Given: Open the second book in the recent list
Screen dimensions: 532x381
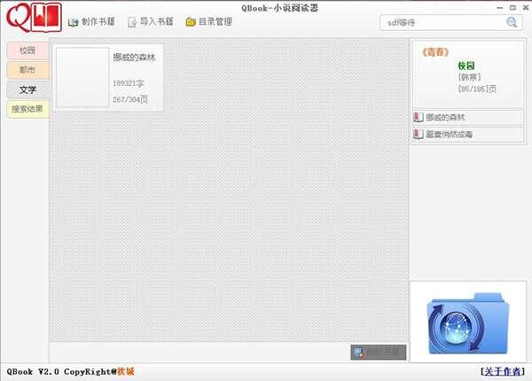Looking at the screenshot, I should point(468,134).
